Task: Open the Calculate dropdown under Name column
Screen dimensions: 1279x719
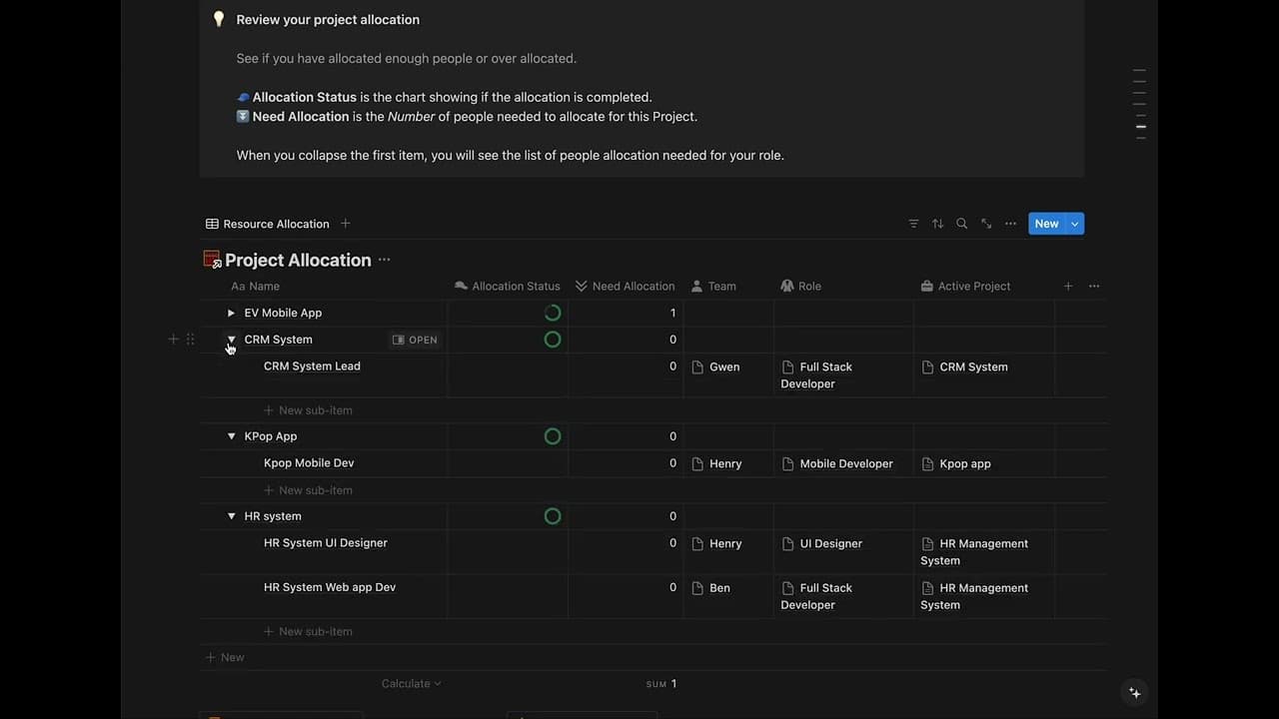Action: (411, 684)
